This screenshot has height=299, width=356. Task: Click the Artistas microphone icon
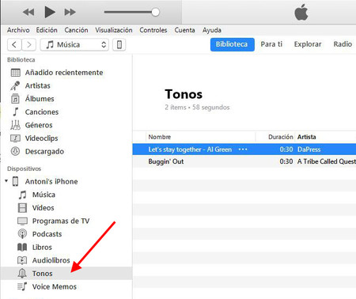click(x=15, y=85)
